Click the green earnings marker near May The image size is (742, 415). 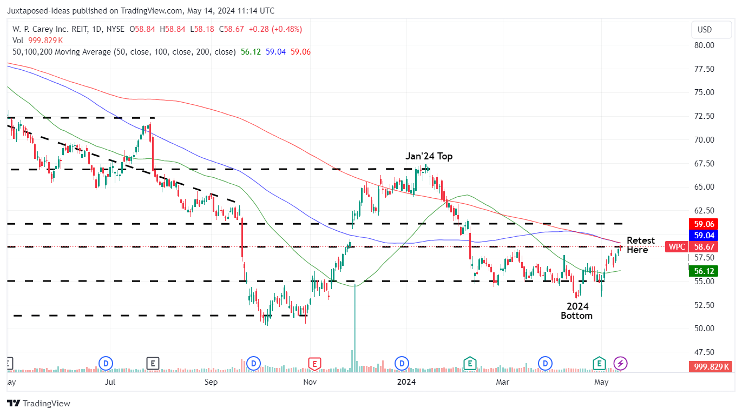(599, 364)
